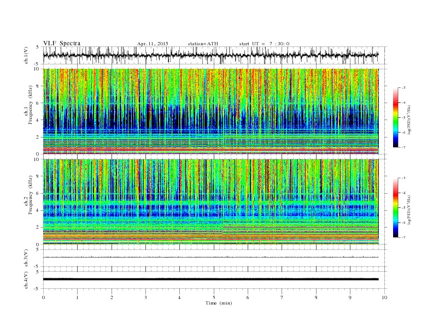Screen dimensions: 433x334
Task: Click the "6" kHz tick on ch.2 frequency axis
Action: coord(38,193)
